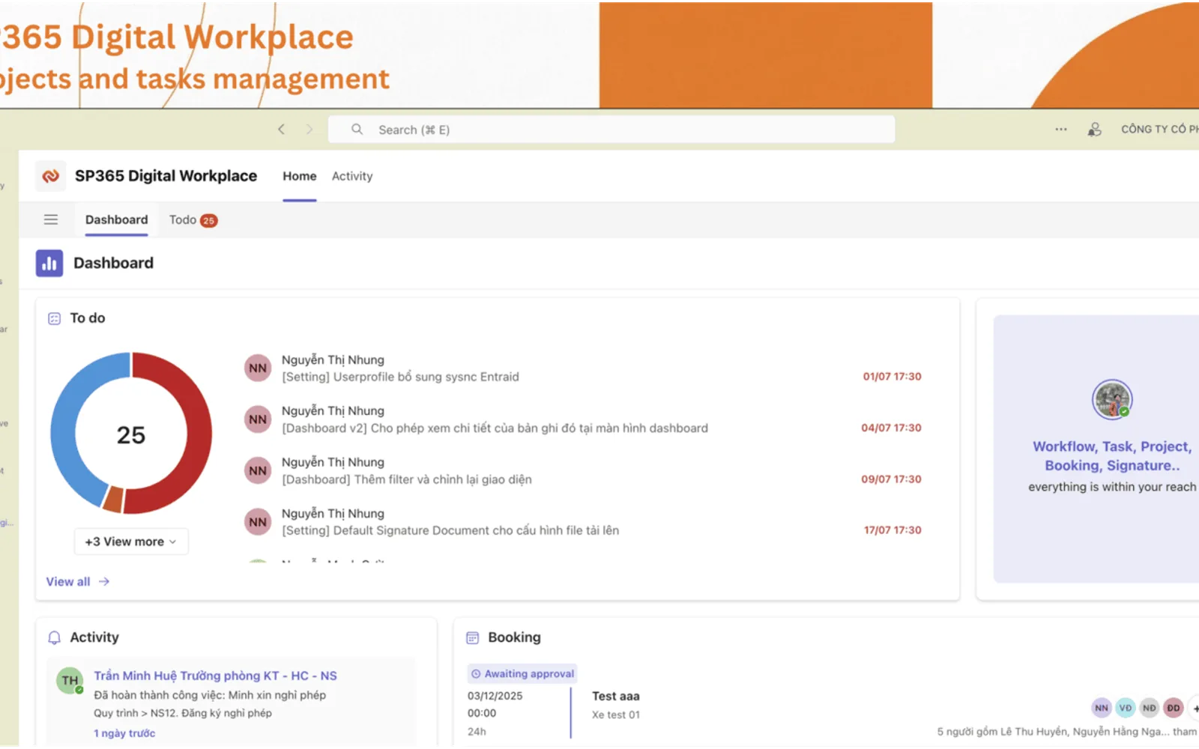
Task: Click the View all link
Action: pos(78,581)
